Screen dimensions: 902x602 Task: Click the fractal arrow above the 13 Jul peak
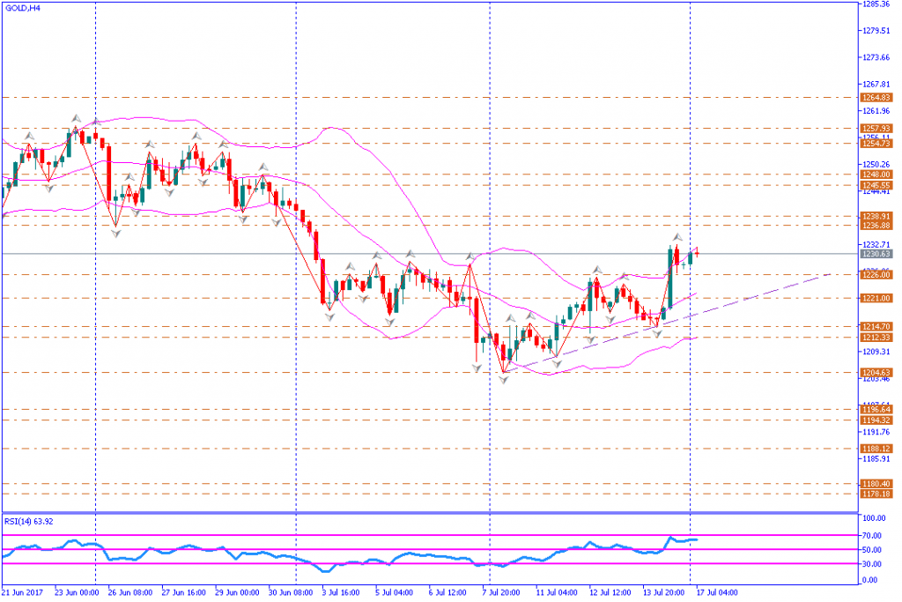click(x=677, y=237)
